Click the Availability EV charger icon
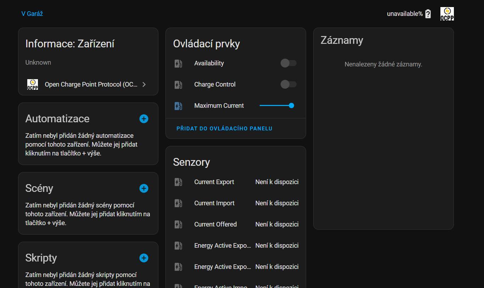This screenshot has width=484, height=288. point(179,64)
